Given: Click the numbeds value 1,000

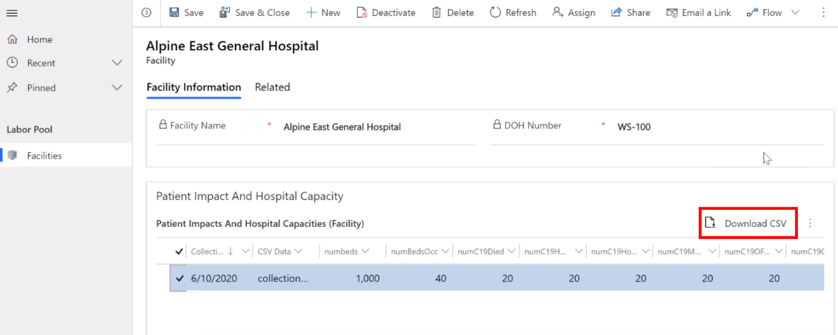Looking at the screenshot, I should tap(368, 278).
